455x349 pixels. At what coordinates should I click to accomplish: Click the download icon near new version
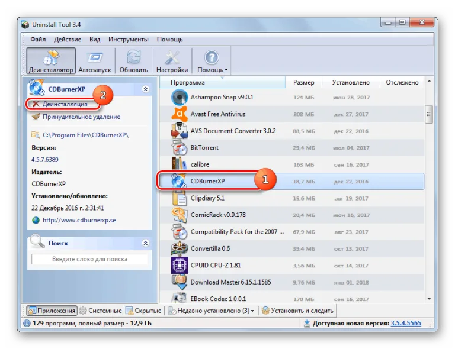[307, 324]
